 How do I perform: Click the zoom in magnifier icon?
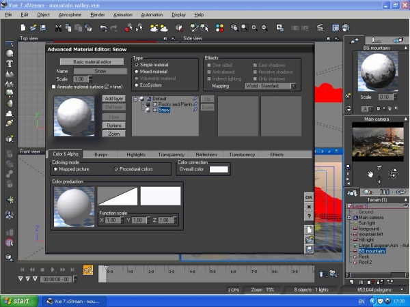(254, 28)
